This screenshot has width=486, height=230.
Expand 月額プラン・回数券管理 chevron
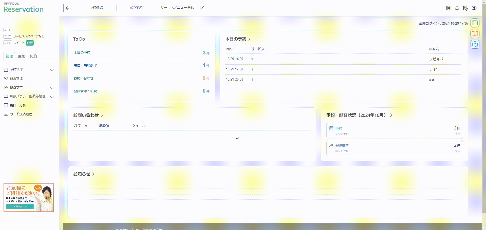click(52, 97)
